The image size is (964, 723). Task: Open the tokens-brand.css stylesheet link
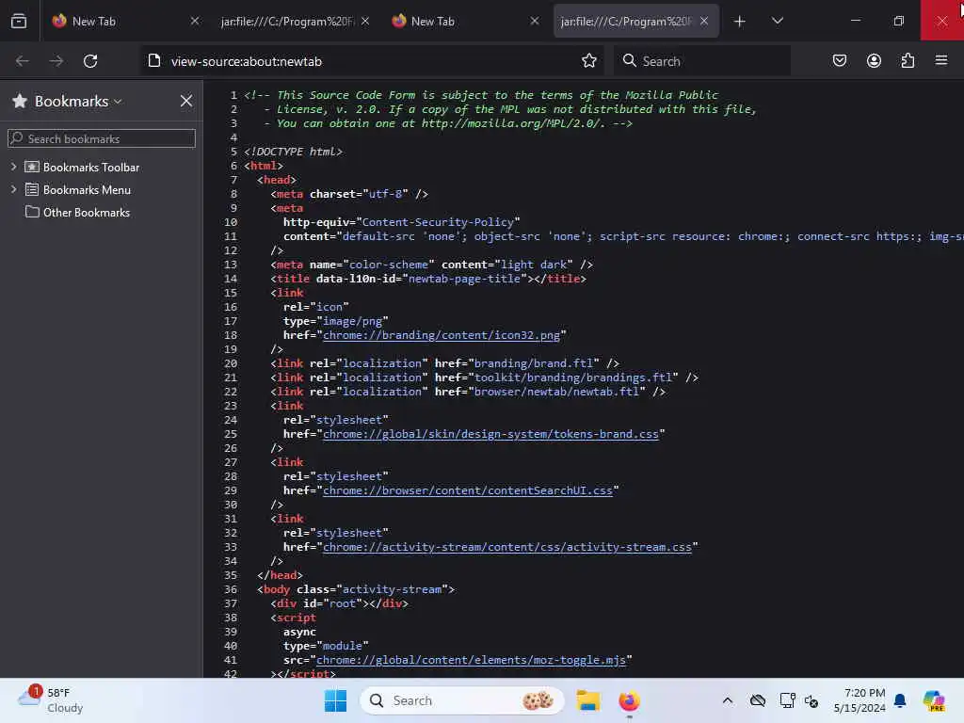click(490, 434)
